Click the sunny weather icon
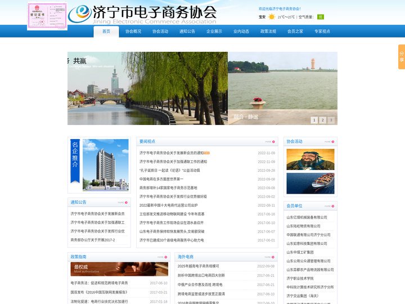405x304 pixels. click(x=272, y=17)
